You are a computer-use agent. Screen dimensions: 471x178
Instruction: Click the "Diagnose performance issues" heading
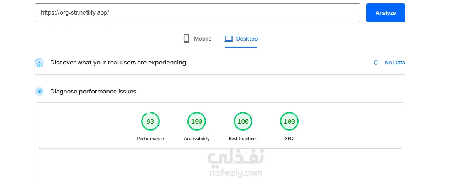93,92
